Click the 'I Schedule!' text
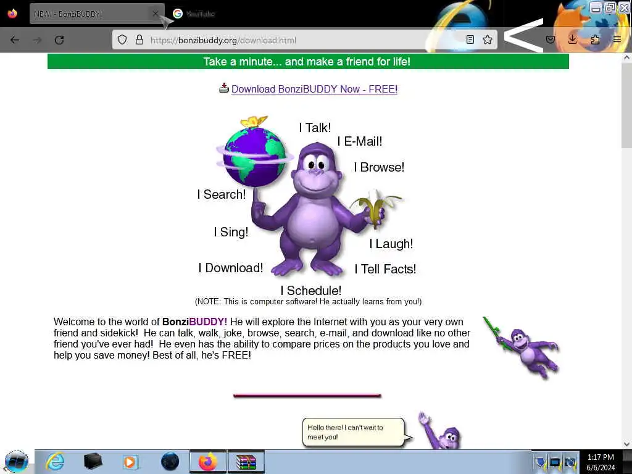This screenshot has width=632, height=474. (x=311, y=291)
